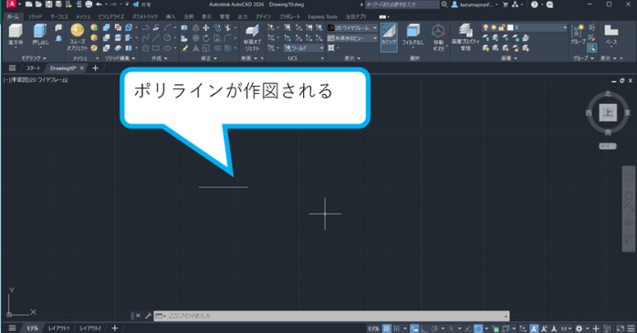
Task: Open the World (ワールド) UCS dropdown
Action: point(304,48)
